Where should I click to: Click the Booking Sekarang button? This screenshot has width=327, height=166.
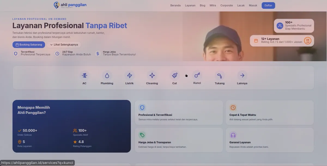point(29,45)
